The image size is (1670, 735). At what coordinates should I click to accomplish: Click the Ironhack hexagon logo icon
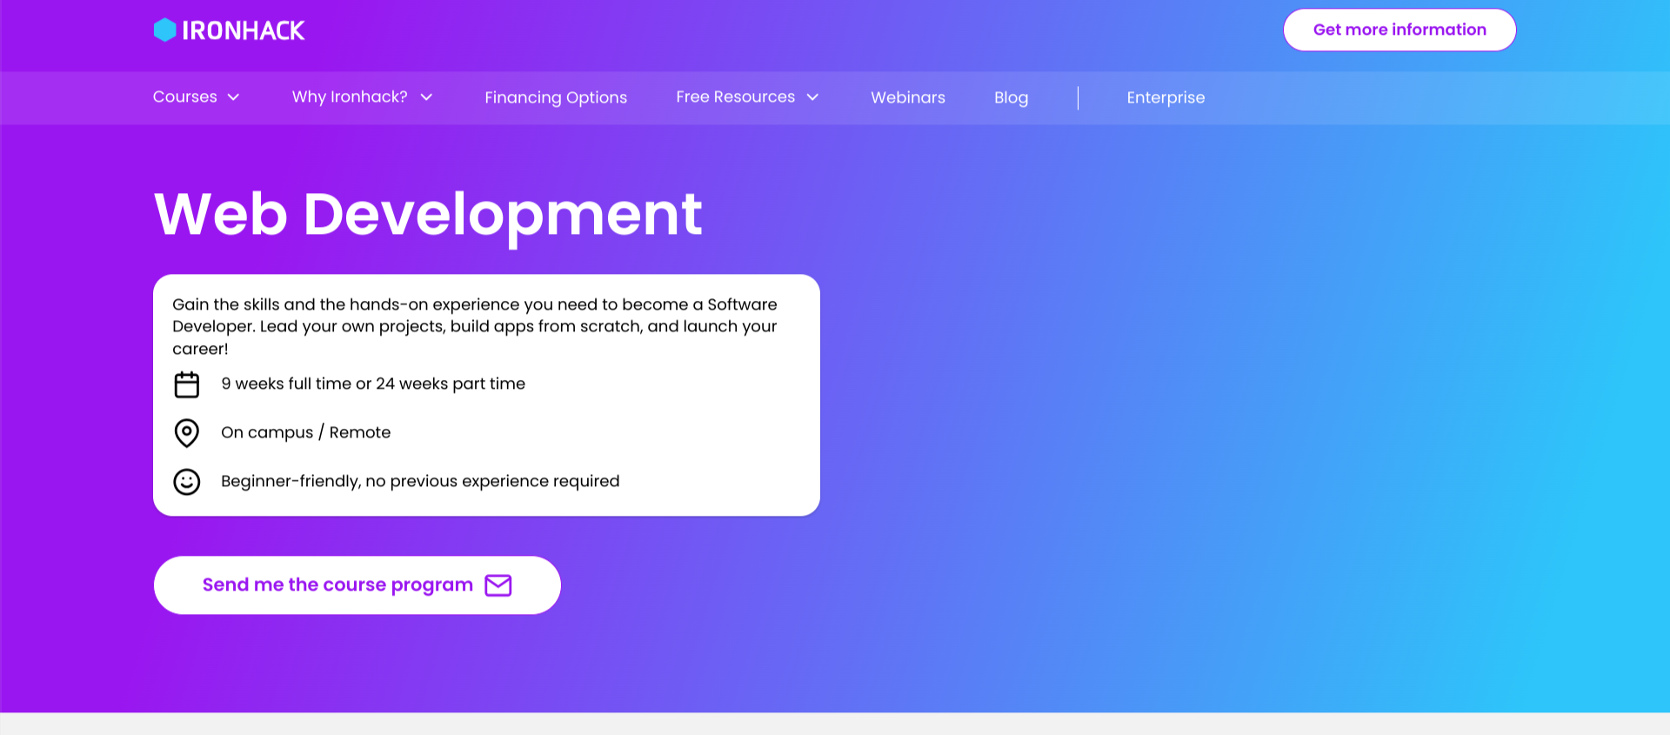click(164, 30)
